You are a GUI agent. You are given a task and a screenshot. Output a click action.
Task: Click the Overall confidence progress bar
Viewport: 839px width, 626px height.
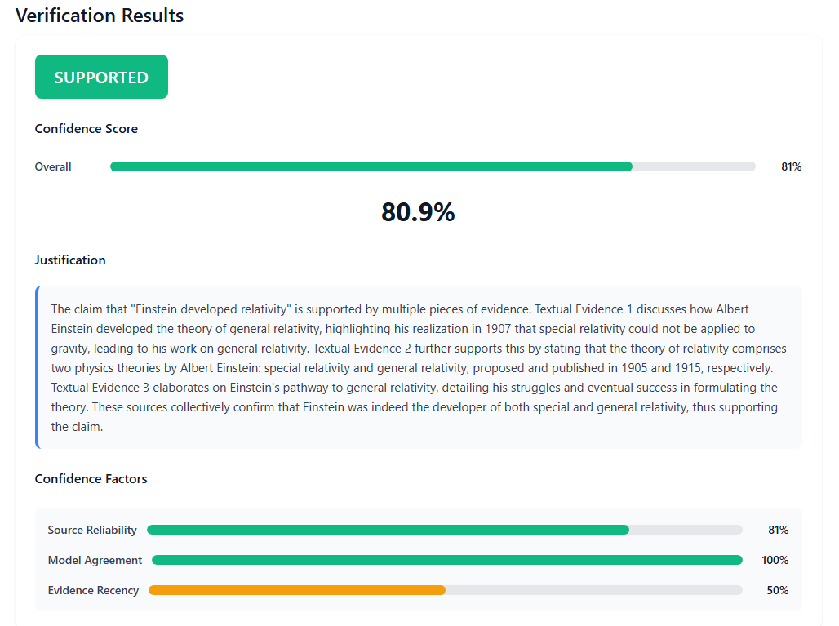tap(433, 166)
